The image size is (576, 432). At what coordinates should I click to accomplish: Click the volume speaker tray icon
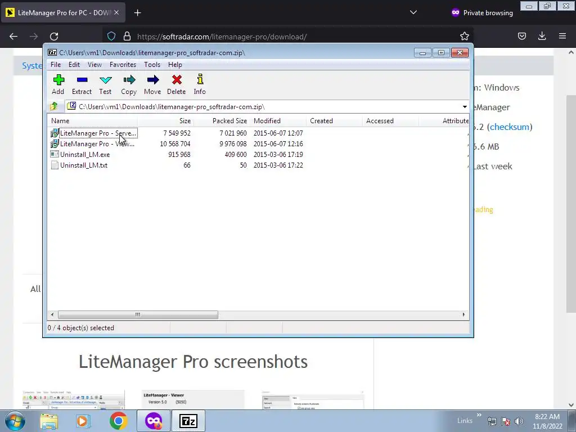click(x=519, y=421)
